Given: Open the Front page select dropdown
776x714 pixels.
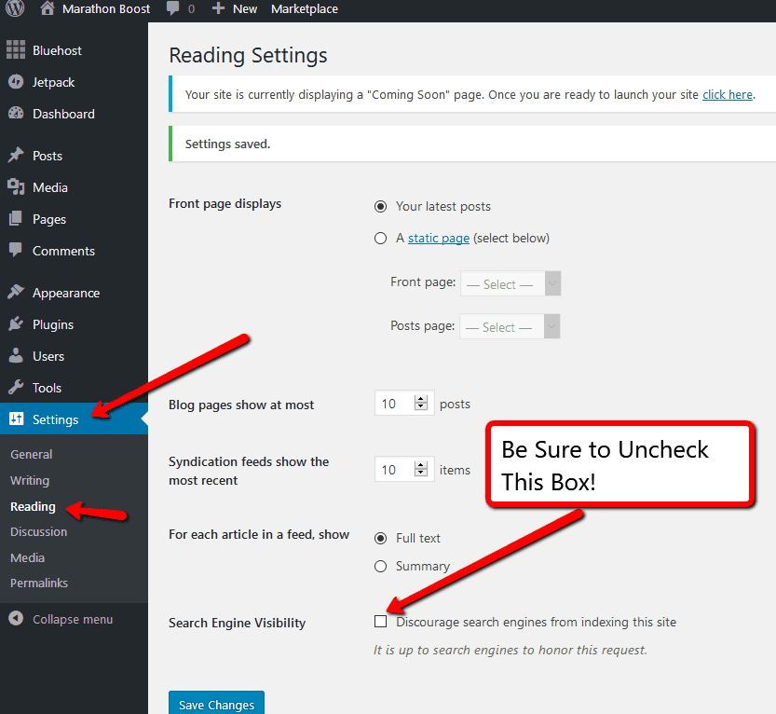Looking at the screenshot, I should coord(511,283).
